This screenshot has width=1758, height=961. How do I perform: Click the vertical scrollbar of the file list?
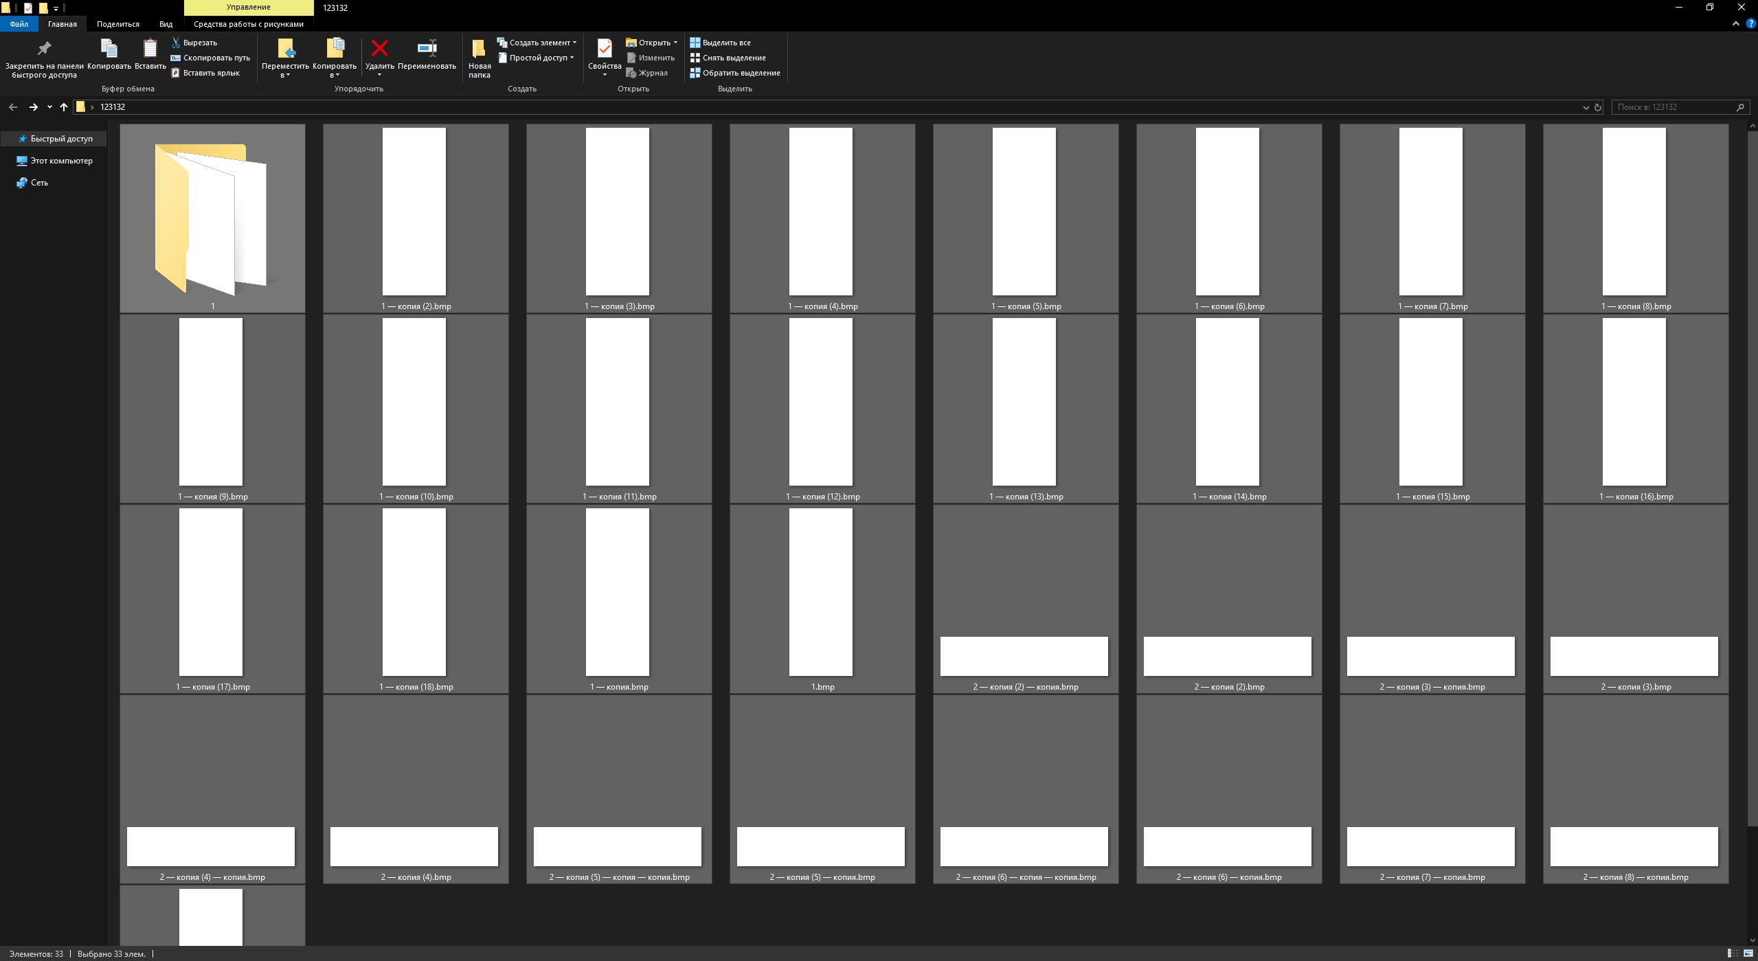(x=1752, y=481)
